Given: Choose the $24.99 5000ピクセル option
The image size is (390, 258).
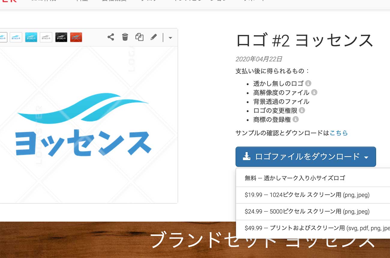Looking at the screenshot, I should [313, 211].
